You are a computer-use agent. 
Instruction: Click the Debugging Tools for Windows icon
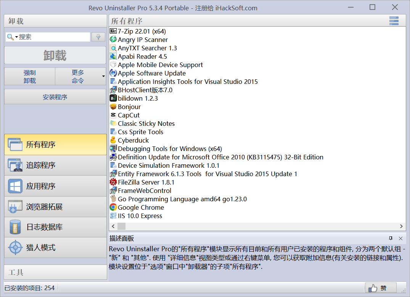click(113, 149)
